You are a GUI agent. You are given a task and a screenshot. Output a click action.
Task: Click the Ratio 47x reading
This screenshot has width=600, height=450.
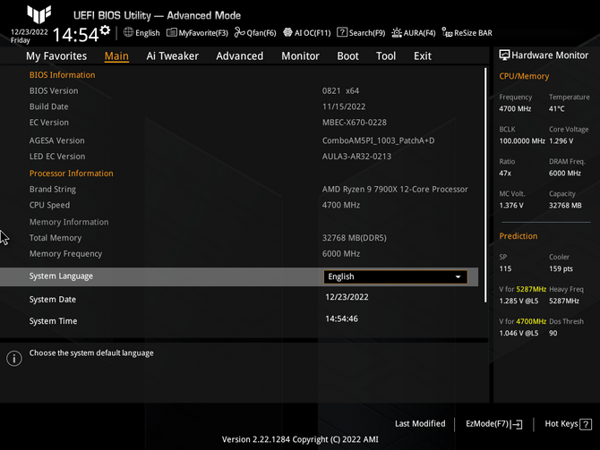(505, 174)
